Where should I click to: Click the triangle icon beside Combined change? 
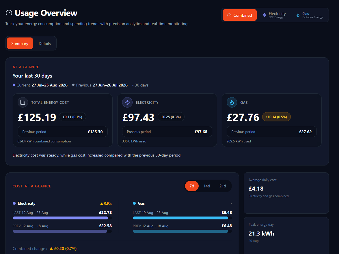pos(51,249)
